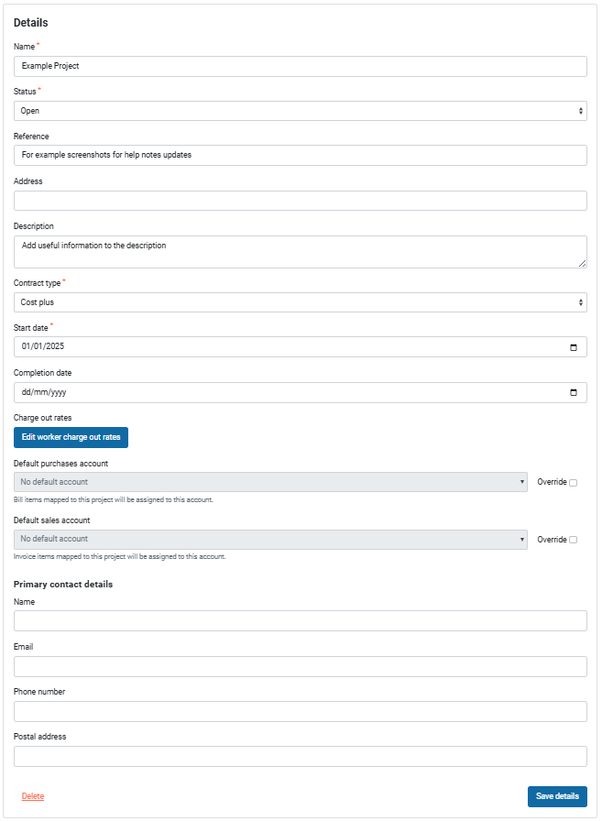Open the Start date calendar picker icon
Image resolution: width=602 pixels, height=821 pixels.
coord(574,347)
